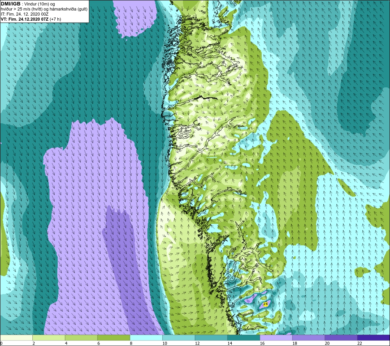Viewport: 390px width, 346px height.
Task: Click the dark indigo swatch above 22
Action: pos(373,337)
